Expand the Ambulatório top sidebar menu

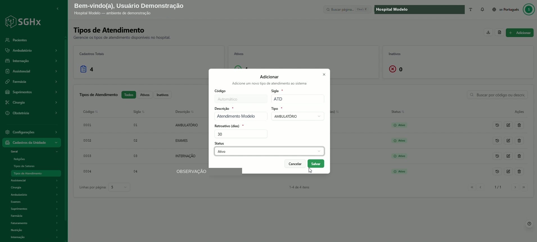point(31,51)
